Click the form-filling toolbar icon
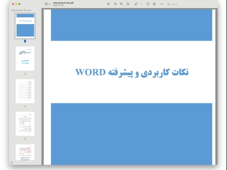227x170 pixels. [x=162, y=4]
